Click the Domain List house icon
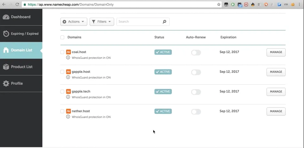 [6, 50]
